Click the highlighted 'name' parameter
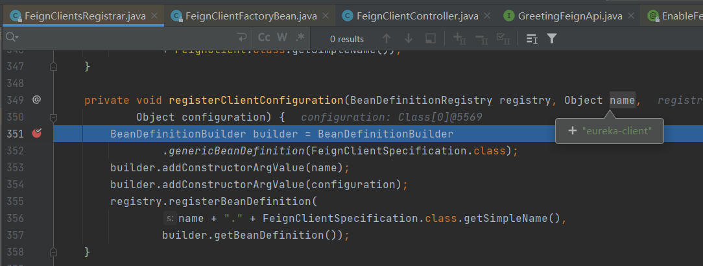The width and height of the screenshot is (703, 266). (623, 100)
